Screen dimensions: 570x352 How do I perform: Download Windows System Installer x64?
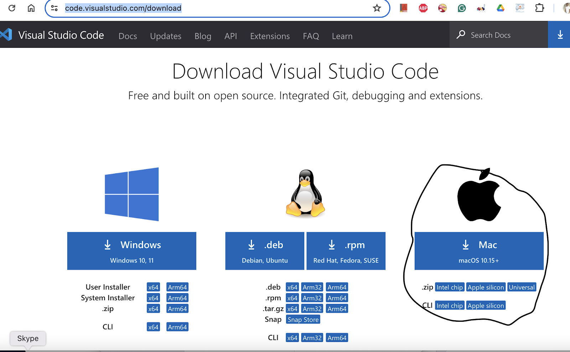(x=153, y=298)
